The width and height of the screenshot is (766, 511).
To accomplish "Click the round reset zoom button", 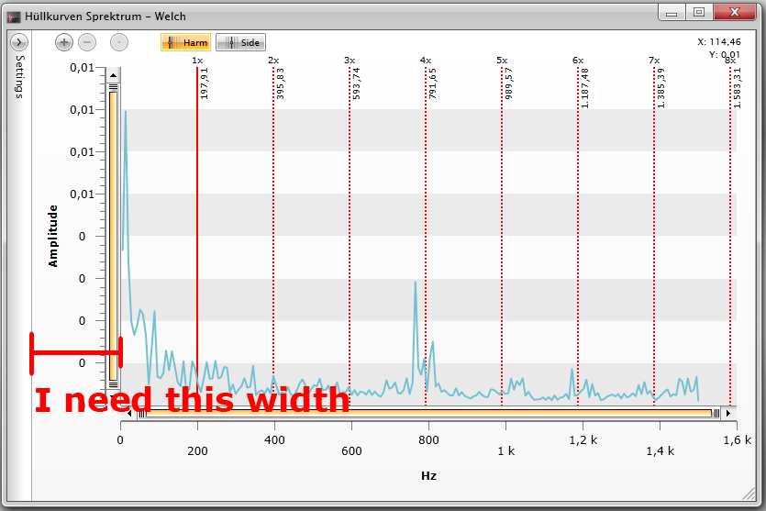I will coord(118,42).
